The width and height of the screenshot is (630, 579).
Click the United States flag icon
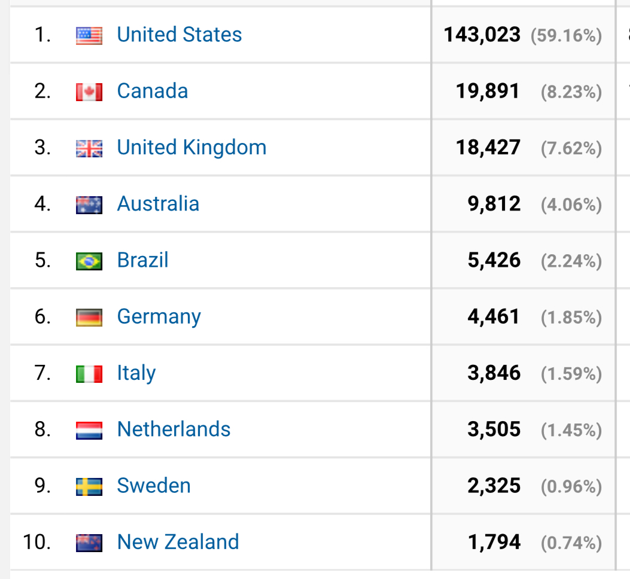(x=89, y=36)
